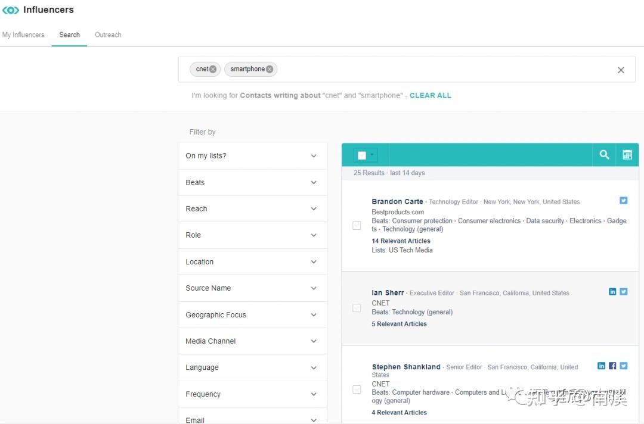Remove the cnet search tag
This screenshot has width=644, height=424.
(213, 69)
